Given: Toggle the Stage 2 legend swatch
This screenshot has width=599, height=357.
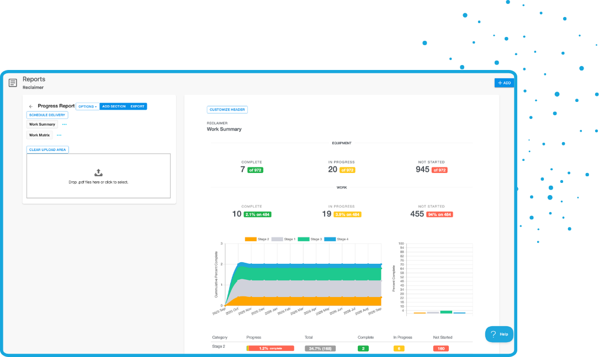Looking at the screenshot, I should pyautogui.click(x=251, y=239).
